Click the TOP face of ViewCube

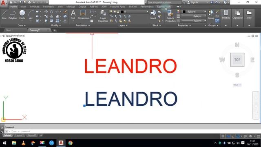coord(237,60)
